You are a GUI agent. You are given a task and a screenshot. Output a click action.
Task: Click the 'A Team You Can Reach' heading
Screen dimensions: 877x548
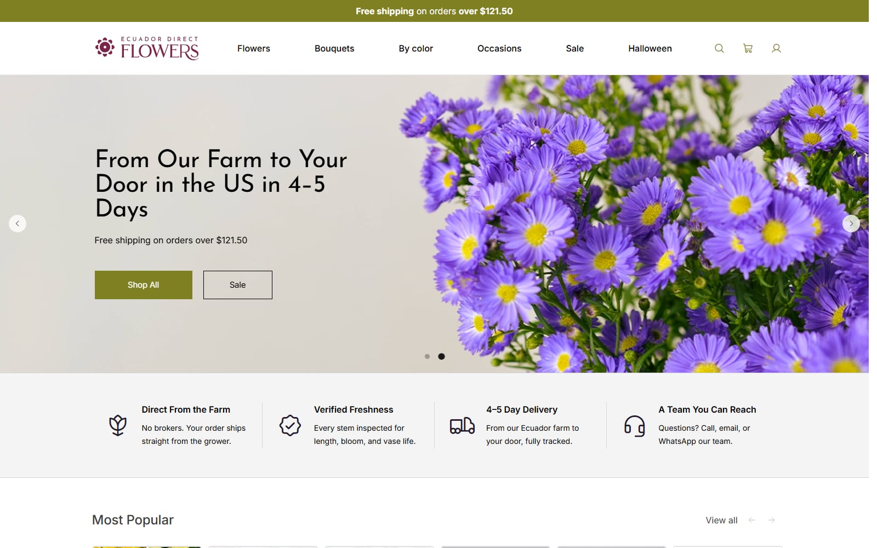[707, 409]
